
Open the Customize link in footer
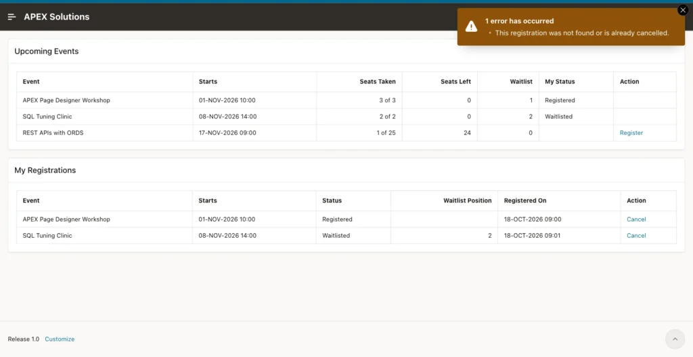(60, 339)
